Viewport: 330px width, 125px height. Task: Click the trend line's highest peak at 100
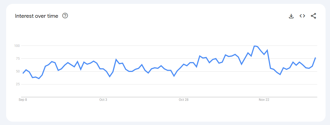point(255,46)
